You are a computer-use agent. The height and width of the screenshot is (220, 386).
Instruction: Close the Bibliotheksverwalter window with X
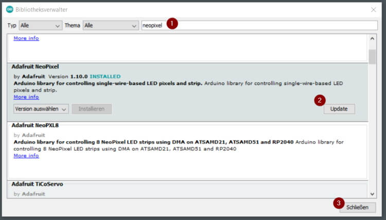[x=373, y=10]
